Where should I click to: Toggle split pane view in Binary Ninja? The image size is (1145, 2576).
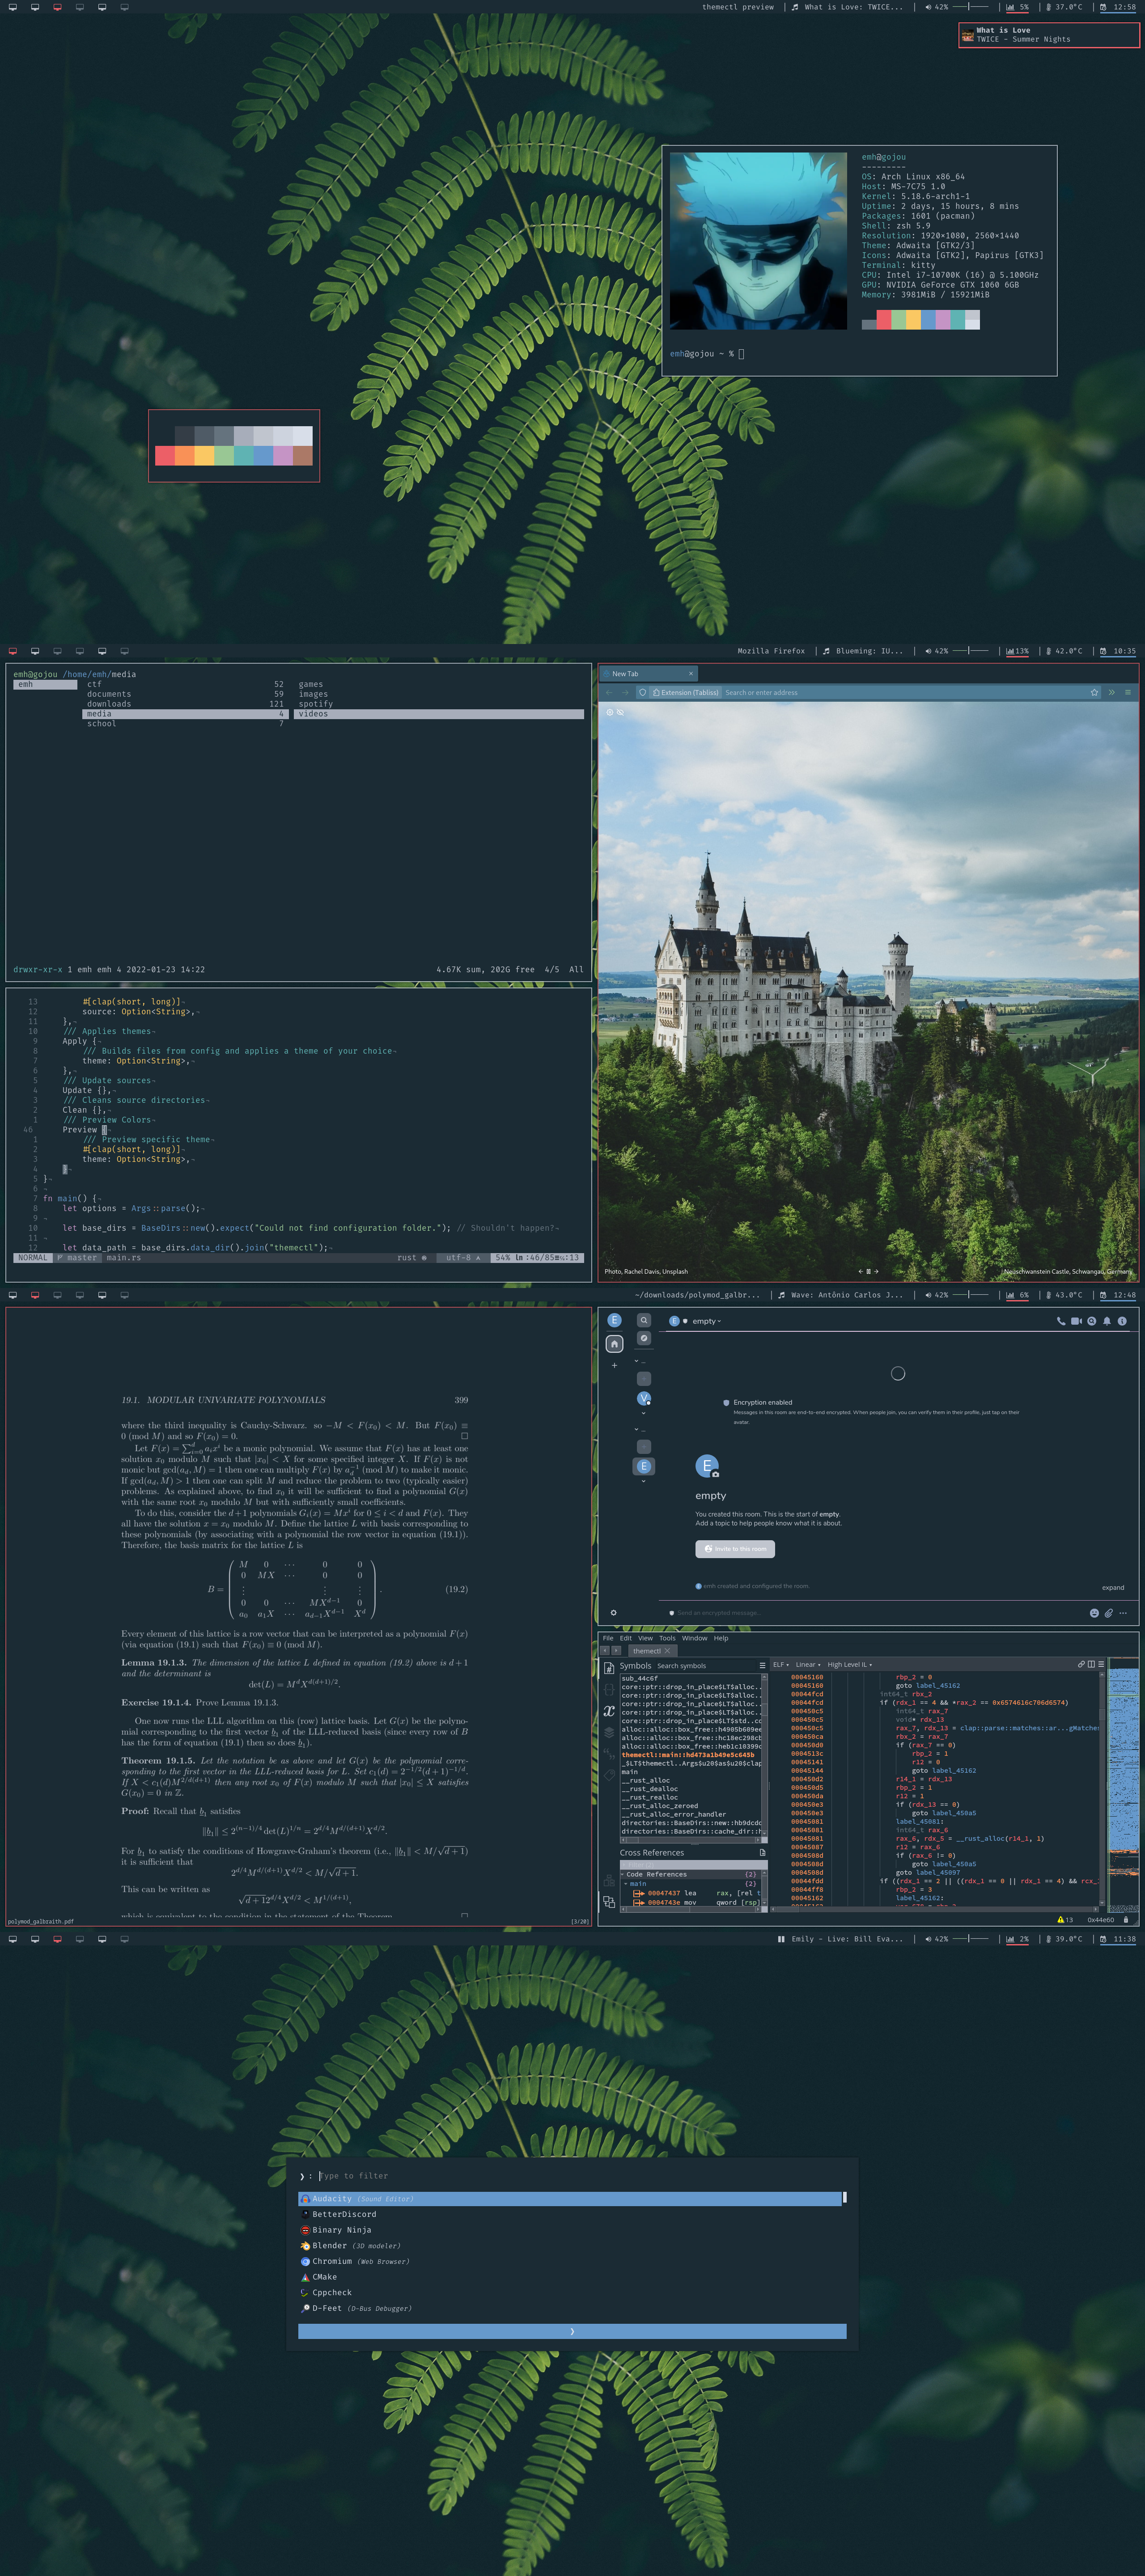1091,1664
